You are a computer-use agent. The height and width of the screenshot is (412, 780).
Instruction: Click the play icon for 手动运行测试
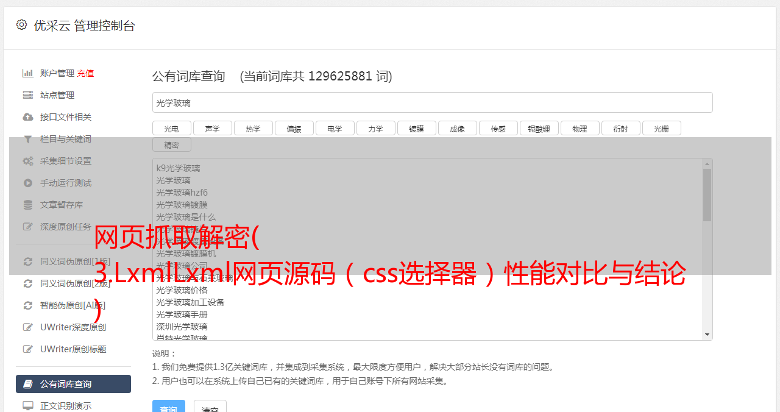point(28,183)
